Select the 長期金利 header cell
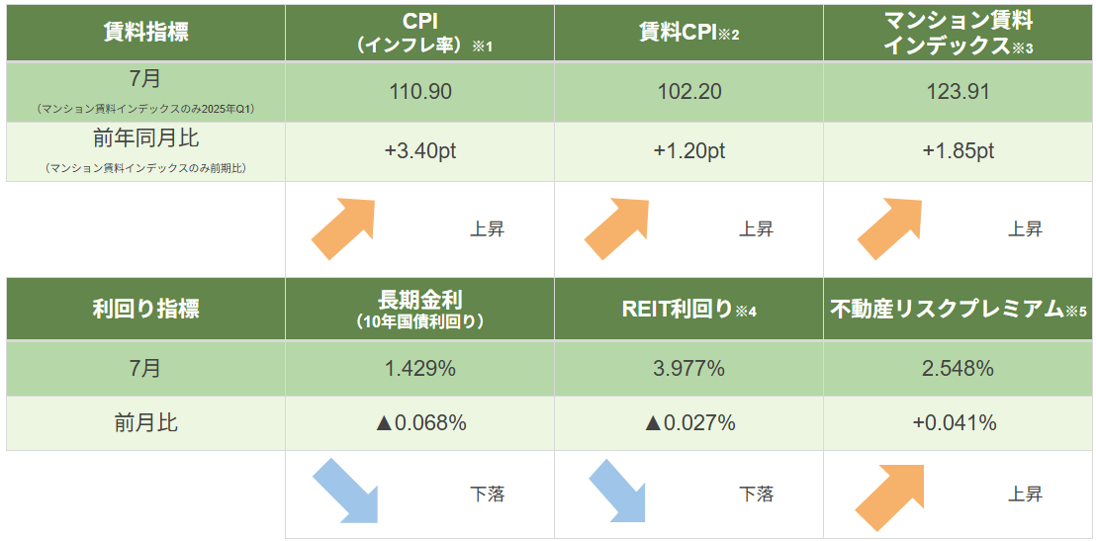Viewport: 1096px width, 541px height. tap(419, 309)
